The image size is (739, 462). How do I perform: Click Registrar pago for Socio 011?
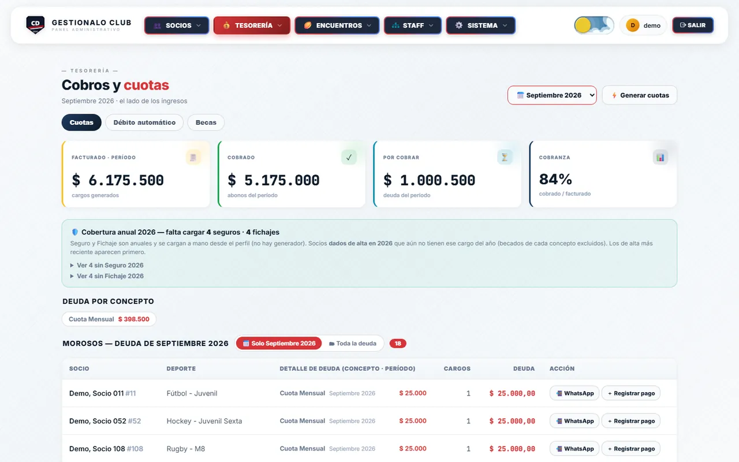click(x=631, y=393)
